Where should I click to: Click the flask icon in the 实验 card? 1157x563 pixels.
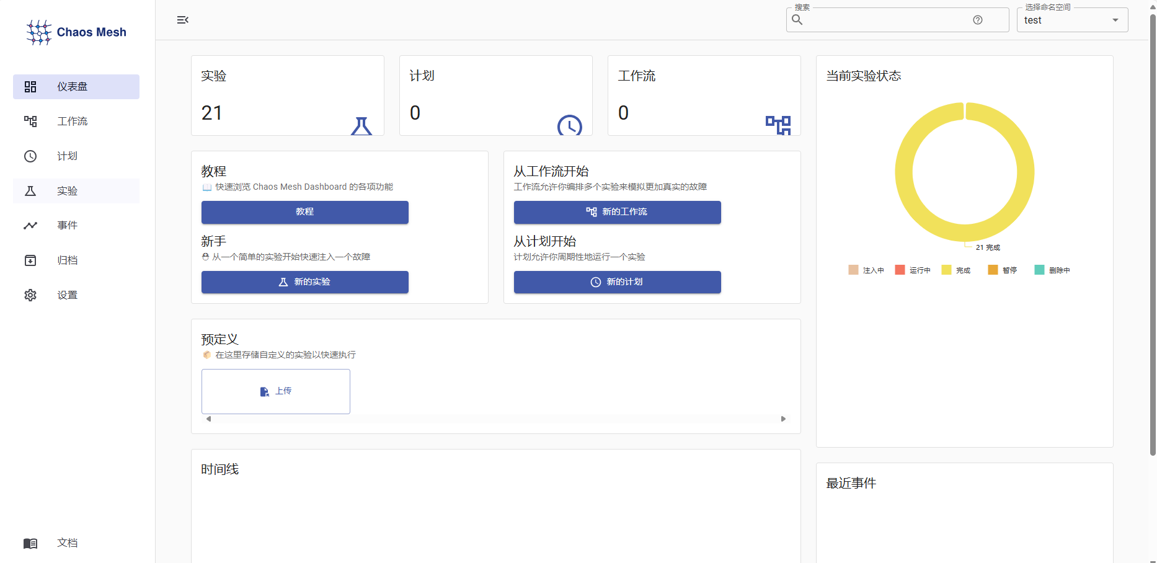(x=361, y=126)
